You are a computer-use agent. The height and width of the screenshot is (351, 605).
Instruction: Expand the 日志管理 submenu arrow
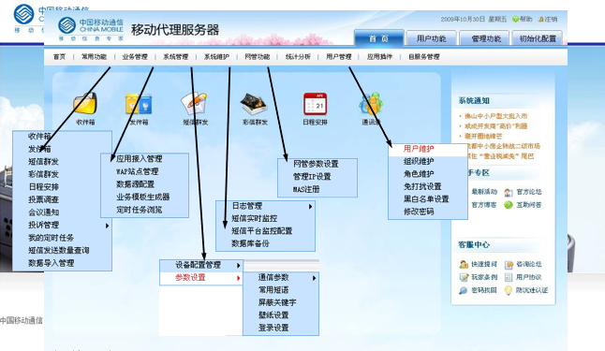click(x=310, y=207)
